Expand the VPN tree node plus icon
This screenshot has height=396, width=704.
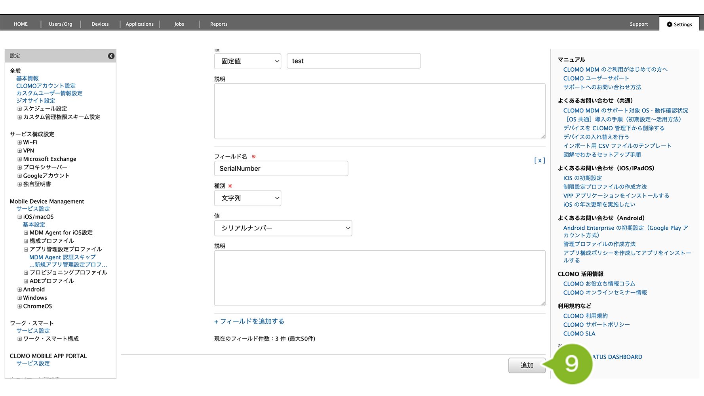(19, 151)
